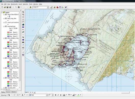Image resolution: width=135 pixels, height=99 pixels.
Task: Toggle taramap1.jpg layer visibility
Action: [6, 26]
